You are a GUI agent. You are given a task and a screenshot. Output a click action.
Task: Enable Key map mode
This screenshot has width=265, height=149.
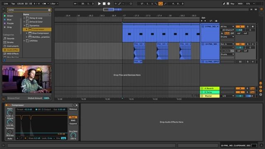[232, 4]
